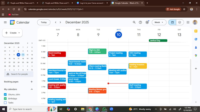
Task: Click Search for people field
Action: pyautogui.click(x=19, y=74)
